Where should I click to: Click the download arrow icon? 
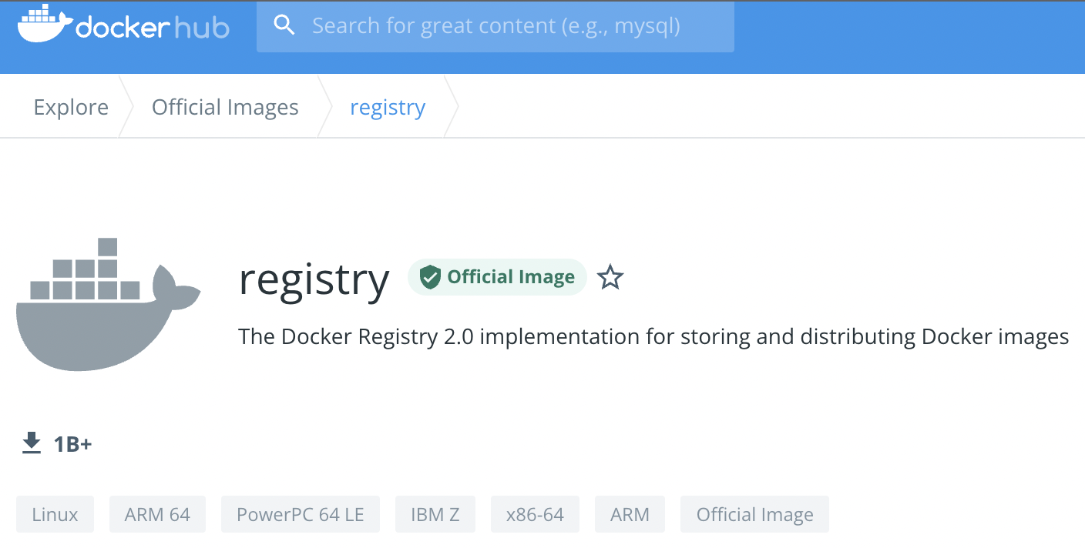[x=32, y=443]
